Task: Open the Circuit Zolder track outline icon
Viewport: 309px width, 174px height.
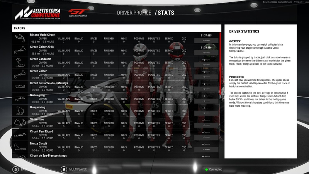Action: pyautogui.click(x=20, y=74)
